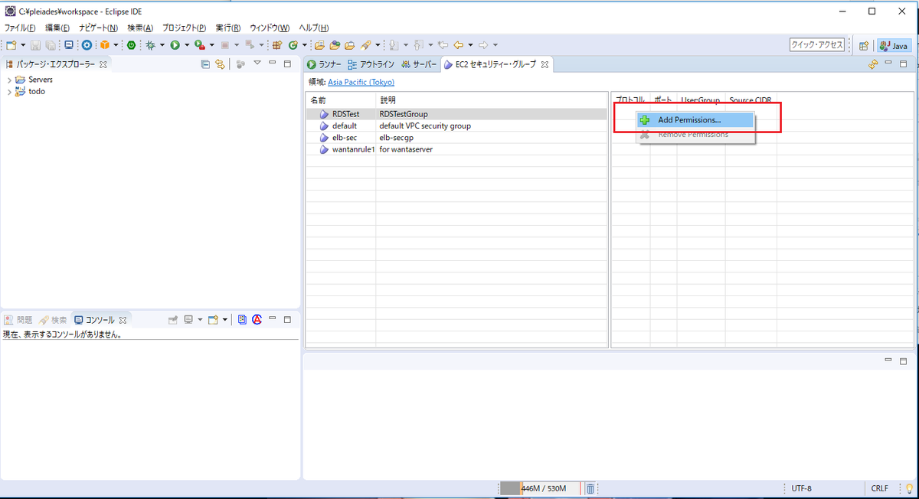919x499 pixels.
Task: Open the Search flashlight dropdown arrow
Action: tap(378, 45)
